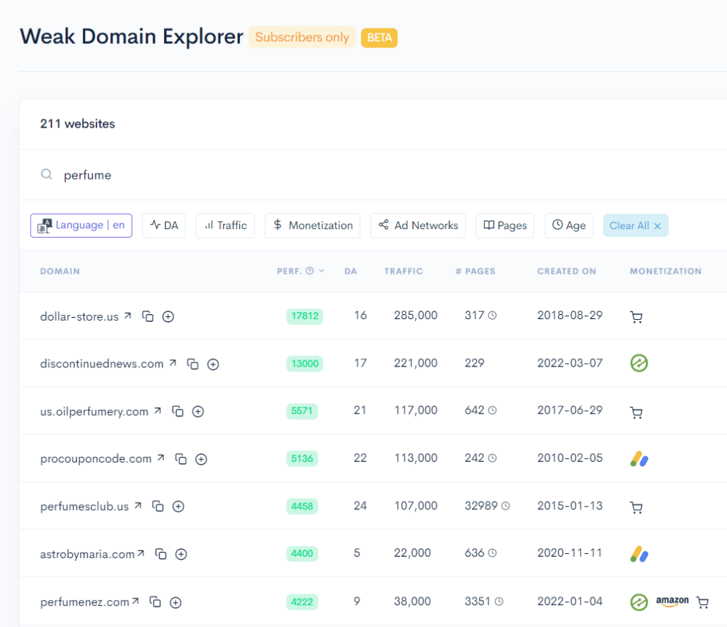This screenshot has height=627, width=727.
Task: Click the Ezoic monetization icon for discontinuednews.com
Action: click(x=638, y=363)
